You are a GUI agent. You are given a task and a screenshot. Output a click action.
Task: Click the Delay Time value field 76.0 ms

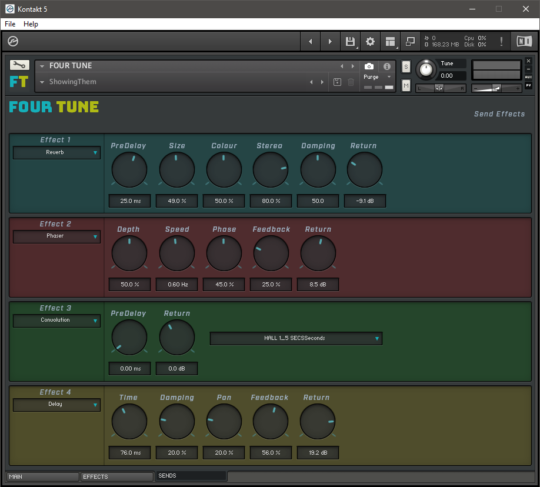click(129, 453)
